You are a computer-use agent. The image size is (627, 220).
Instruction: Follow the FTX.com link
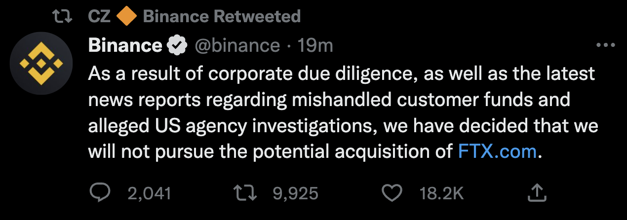pyautogui.click(x=497, y=151)
